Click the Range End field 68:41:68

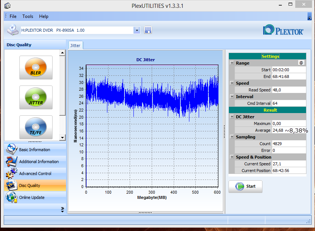coord(289,77)
